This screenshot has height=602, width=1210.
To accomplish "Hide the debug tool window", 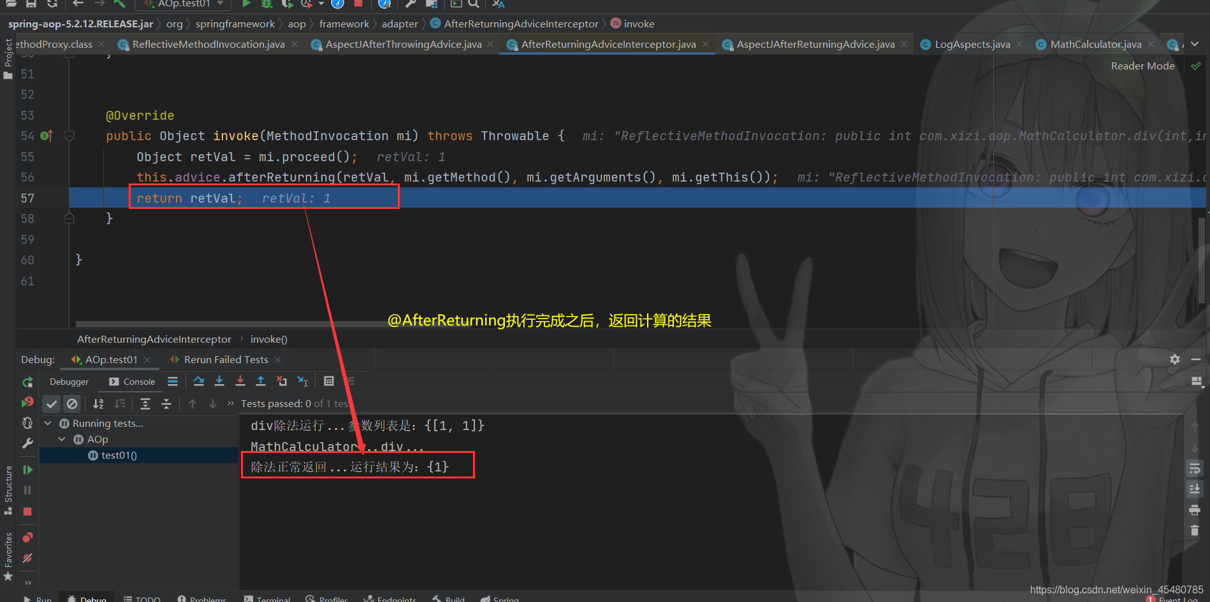I will (1195, 359).
